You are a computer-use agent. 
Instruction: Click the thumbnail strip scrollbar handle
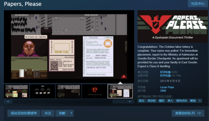click(x=119, y=102)
